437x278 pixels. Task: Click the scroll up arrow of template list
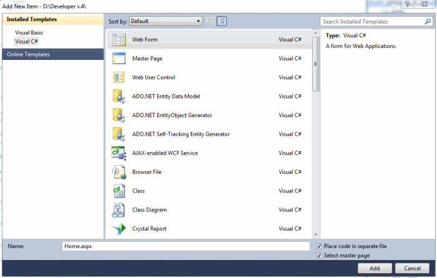click(x=316, y=33)
